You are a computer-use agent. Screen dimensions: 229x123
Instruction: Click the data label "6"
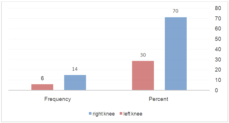42,78
